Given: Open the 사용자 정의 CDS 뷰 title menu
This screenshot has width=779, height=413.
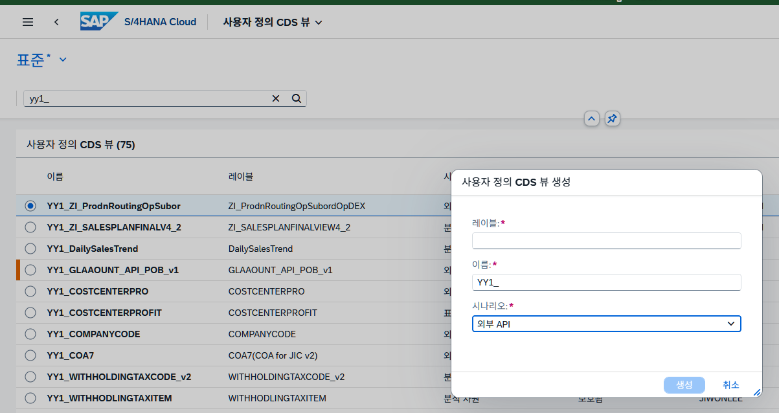Looking at the screenshot, I should click(x=273, y=22).
